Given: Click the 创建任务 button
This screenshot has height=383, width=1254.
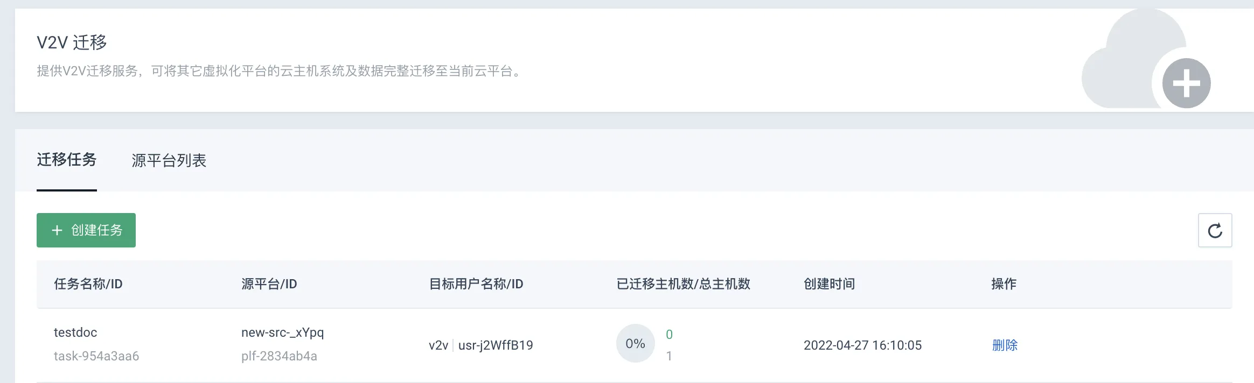Looking at the screenshot, I should coord(86,230).
